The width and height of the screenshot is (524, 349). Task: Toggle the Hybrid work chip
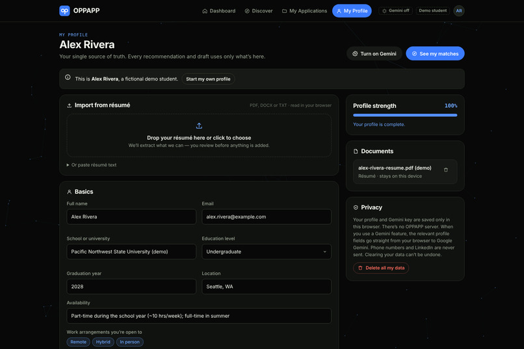point(103,342)
